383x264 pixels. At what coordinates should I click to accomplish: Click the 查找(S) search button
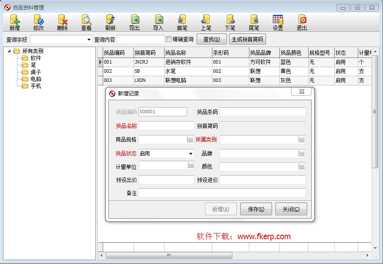click(212, 39)
